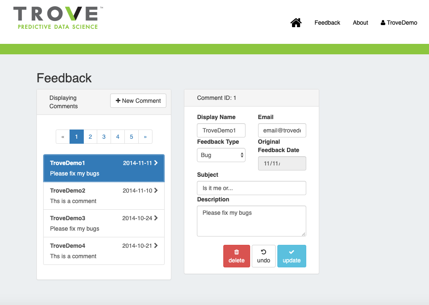Select the TroveDemo3 comment entry

103,223
